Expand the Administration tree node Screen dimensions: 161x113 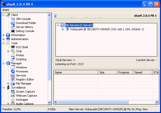point(4,39)
